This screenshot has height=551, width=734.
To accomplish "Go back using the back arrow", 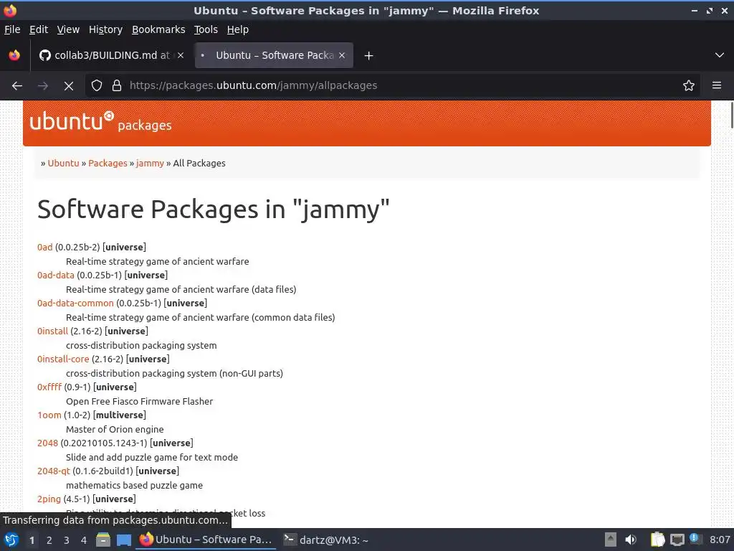I will 17,86.
